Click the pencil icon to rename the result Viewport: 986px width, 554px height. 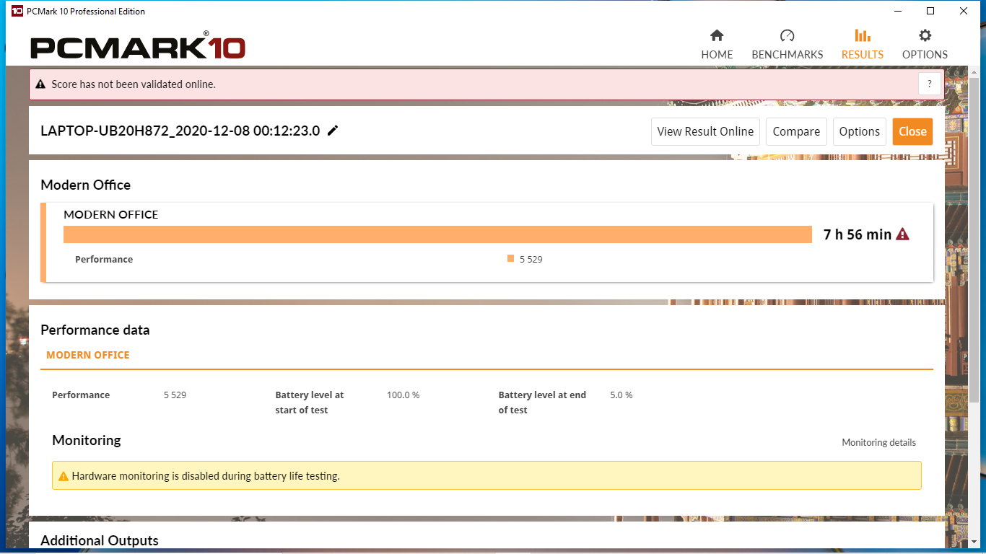click(333, 131)
